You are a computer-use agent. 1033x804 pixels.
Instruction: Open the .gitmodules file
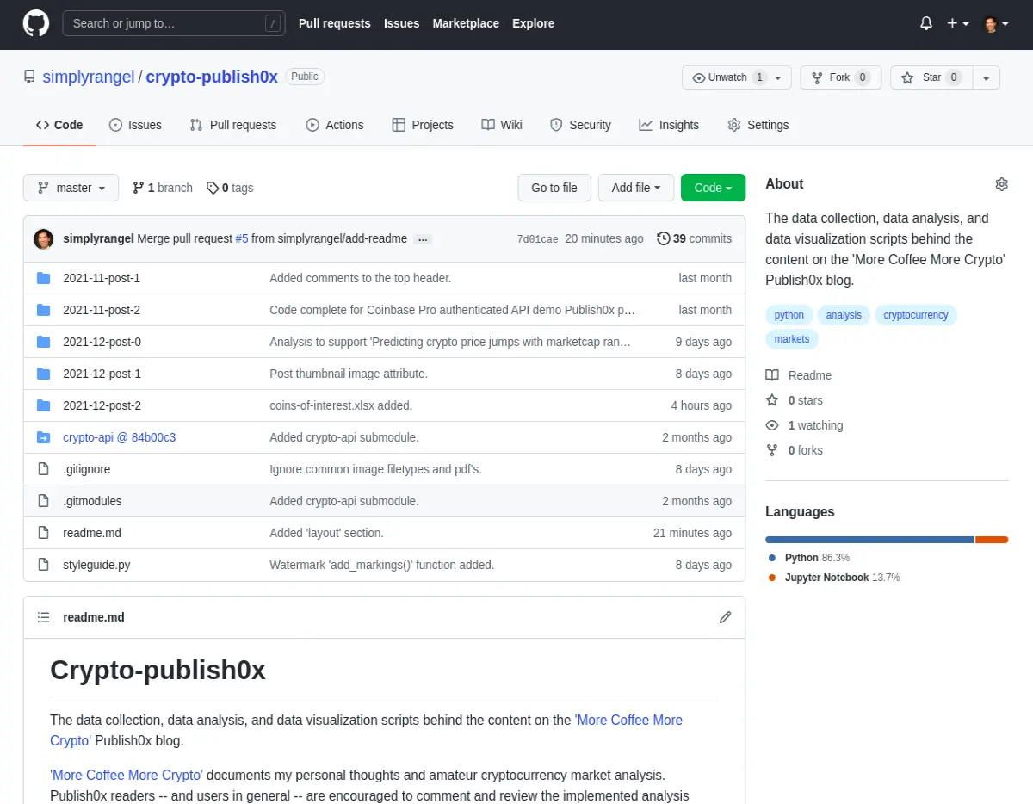coord(92,501)
